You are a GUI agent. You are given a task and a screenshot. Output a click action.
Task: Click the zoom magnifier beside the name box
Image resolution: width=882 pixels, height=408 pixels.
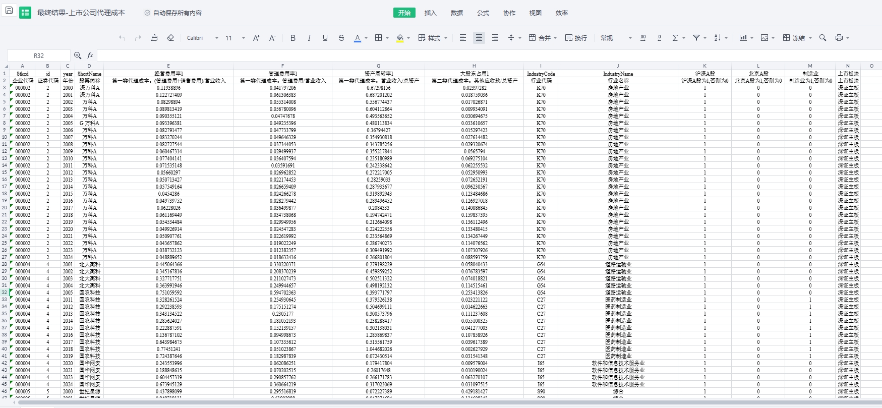click(78, 55)
